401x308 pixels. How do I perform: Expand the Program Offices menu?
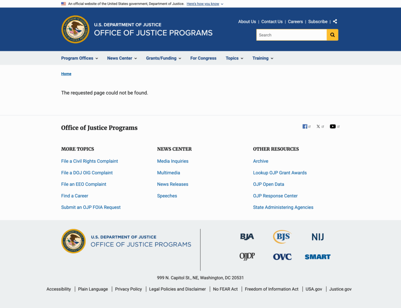[79, 58]
